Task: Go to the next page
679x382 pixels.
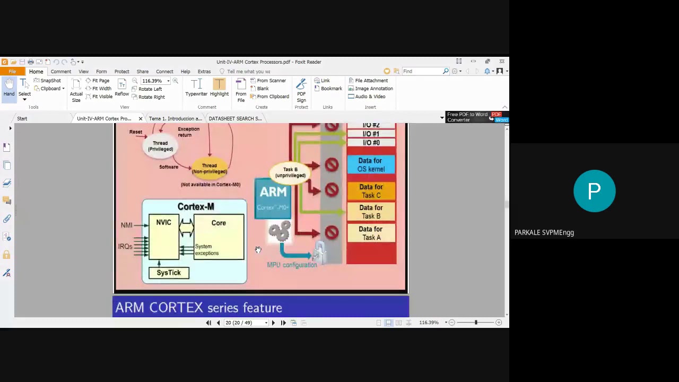Action: pyautogui.click(x=273, y=323)
